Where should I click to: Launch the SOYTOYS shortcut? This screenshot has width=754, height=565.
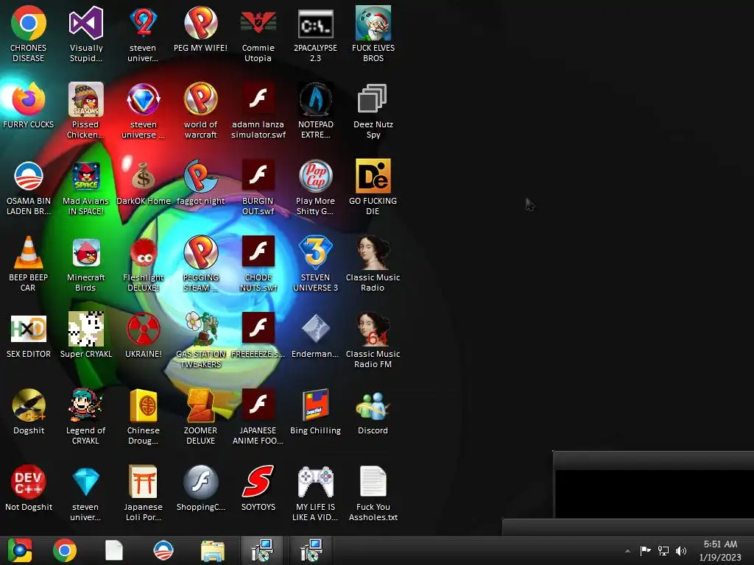[x=258, y=481]
